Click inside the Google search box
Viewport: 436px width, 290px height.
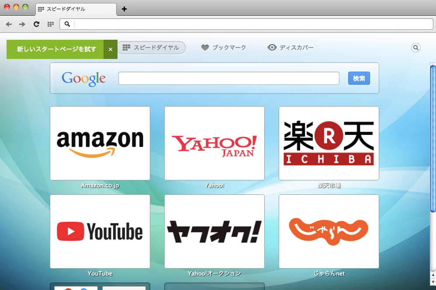(x=229, y=78)
